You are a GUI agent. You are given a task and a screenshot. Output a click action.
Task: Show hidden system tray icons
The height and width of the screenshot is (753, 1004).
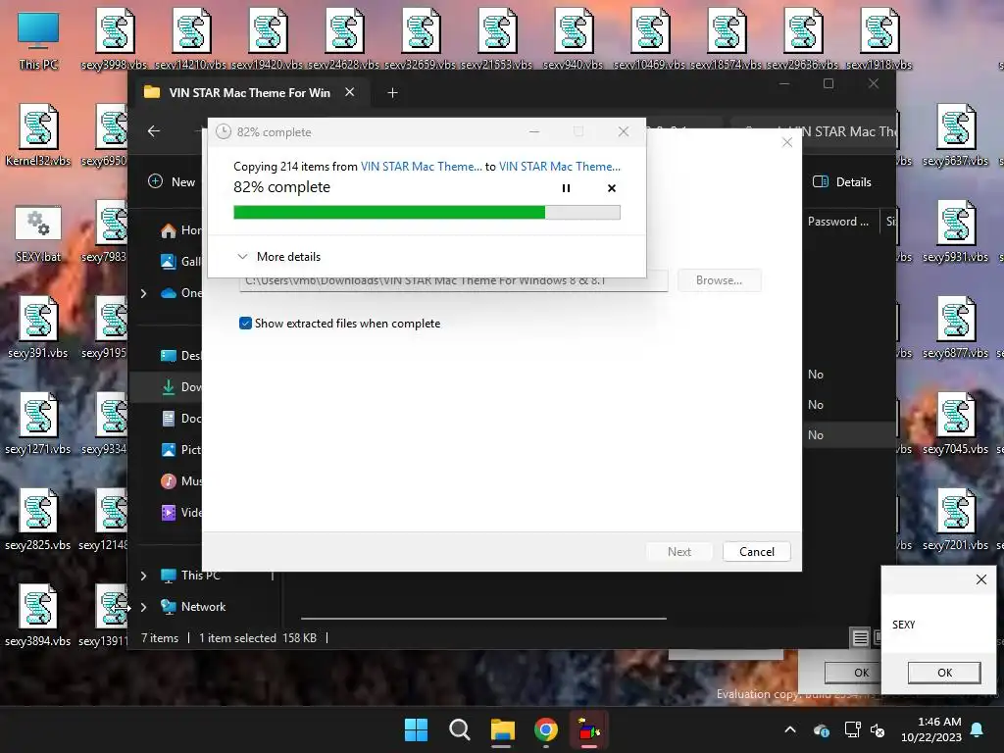pyautogui.click(x=790, y=729)
